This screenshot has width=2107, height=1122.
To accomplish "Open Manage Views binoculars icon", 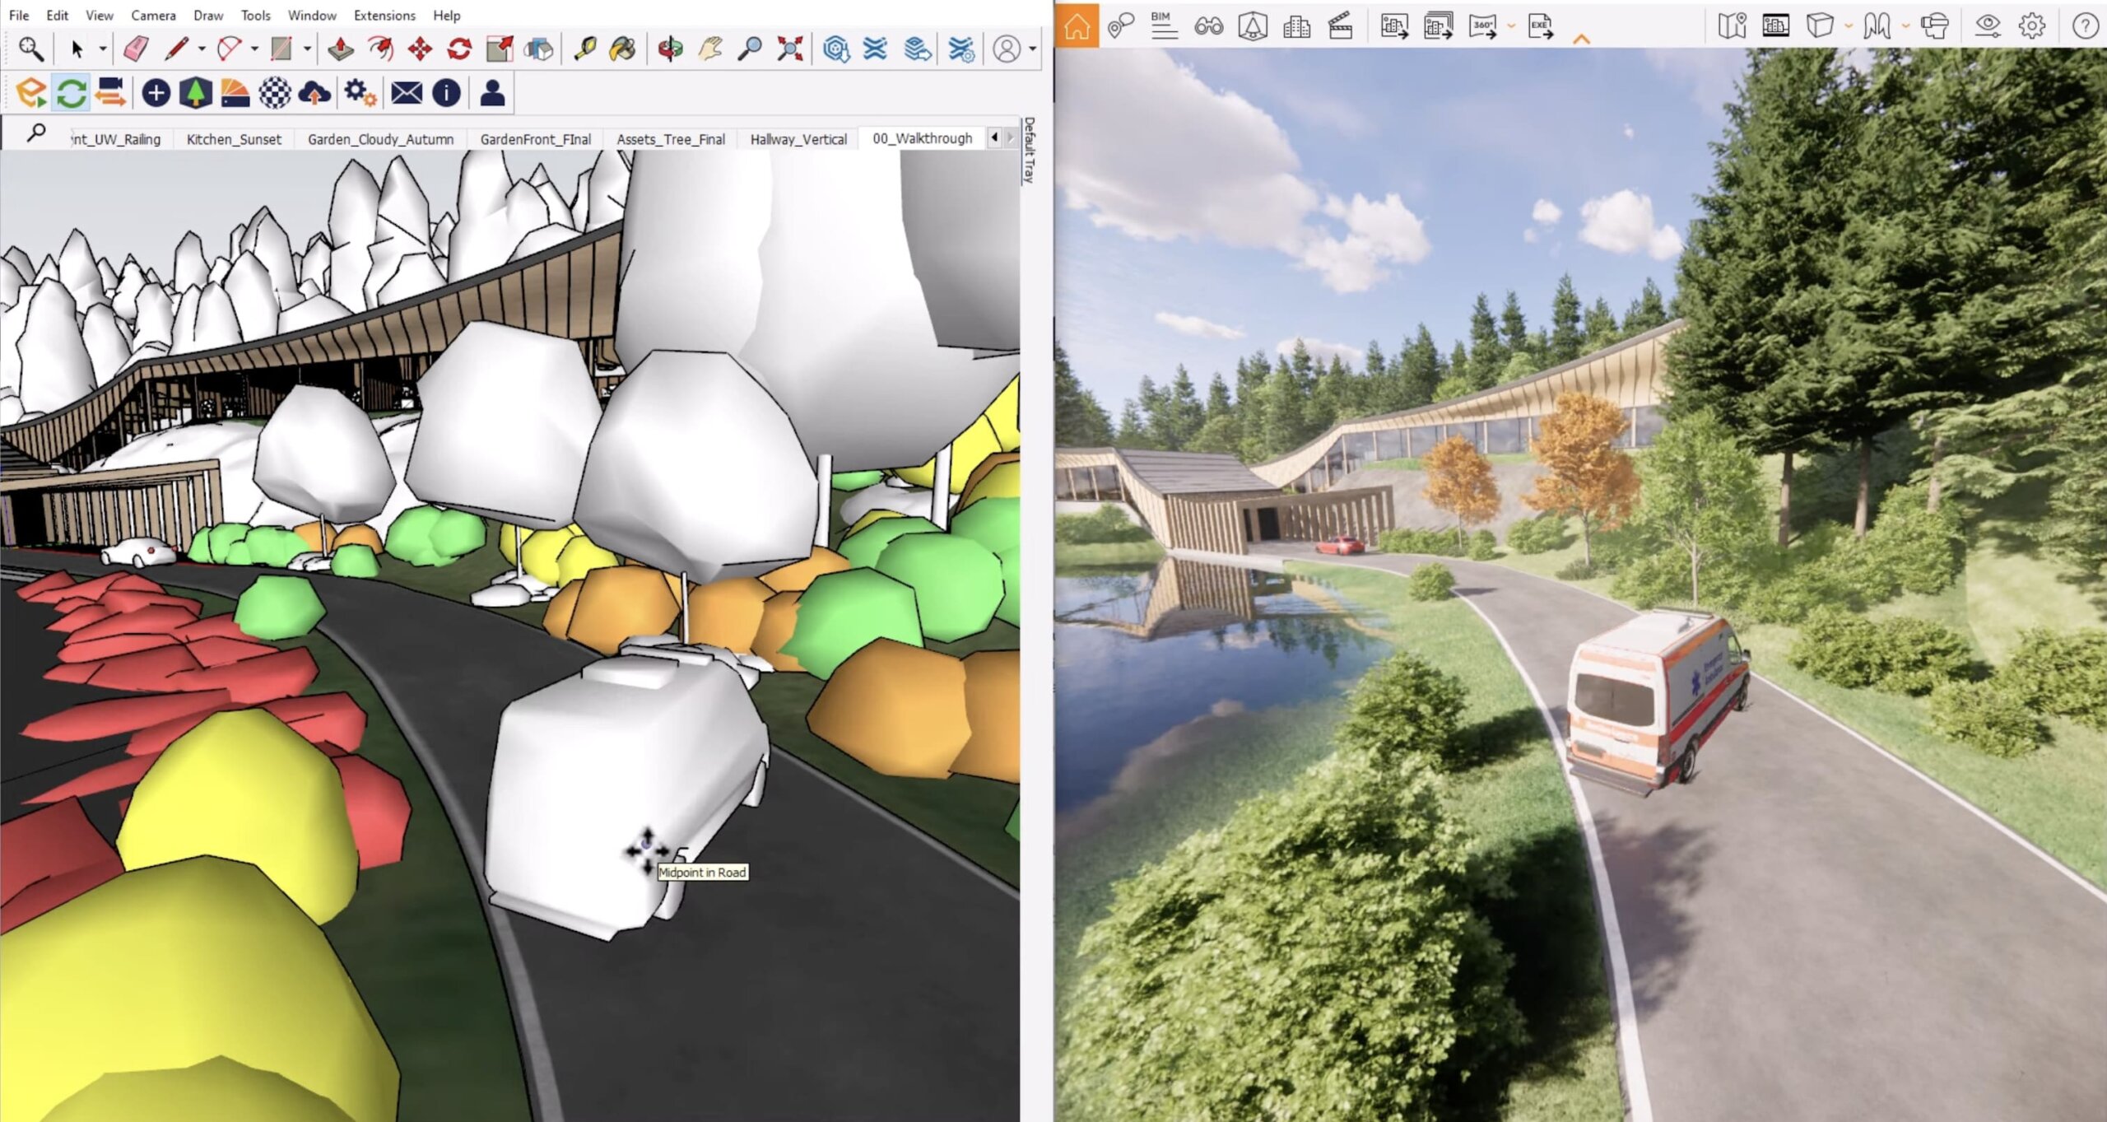I will click(x=1208, y=26).
